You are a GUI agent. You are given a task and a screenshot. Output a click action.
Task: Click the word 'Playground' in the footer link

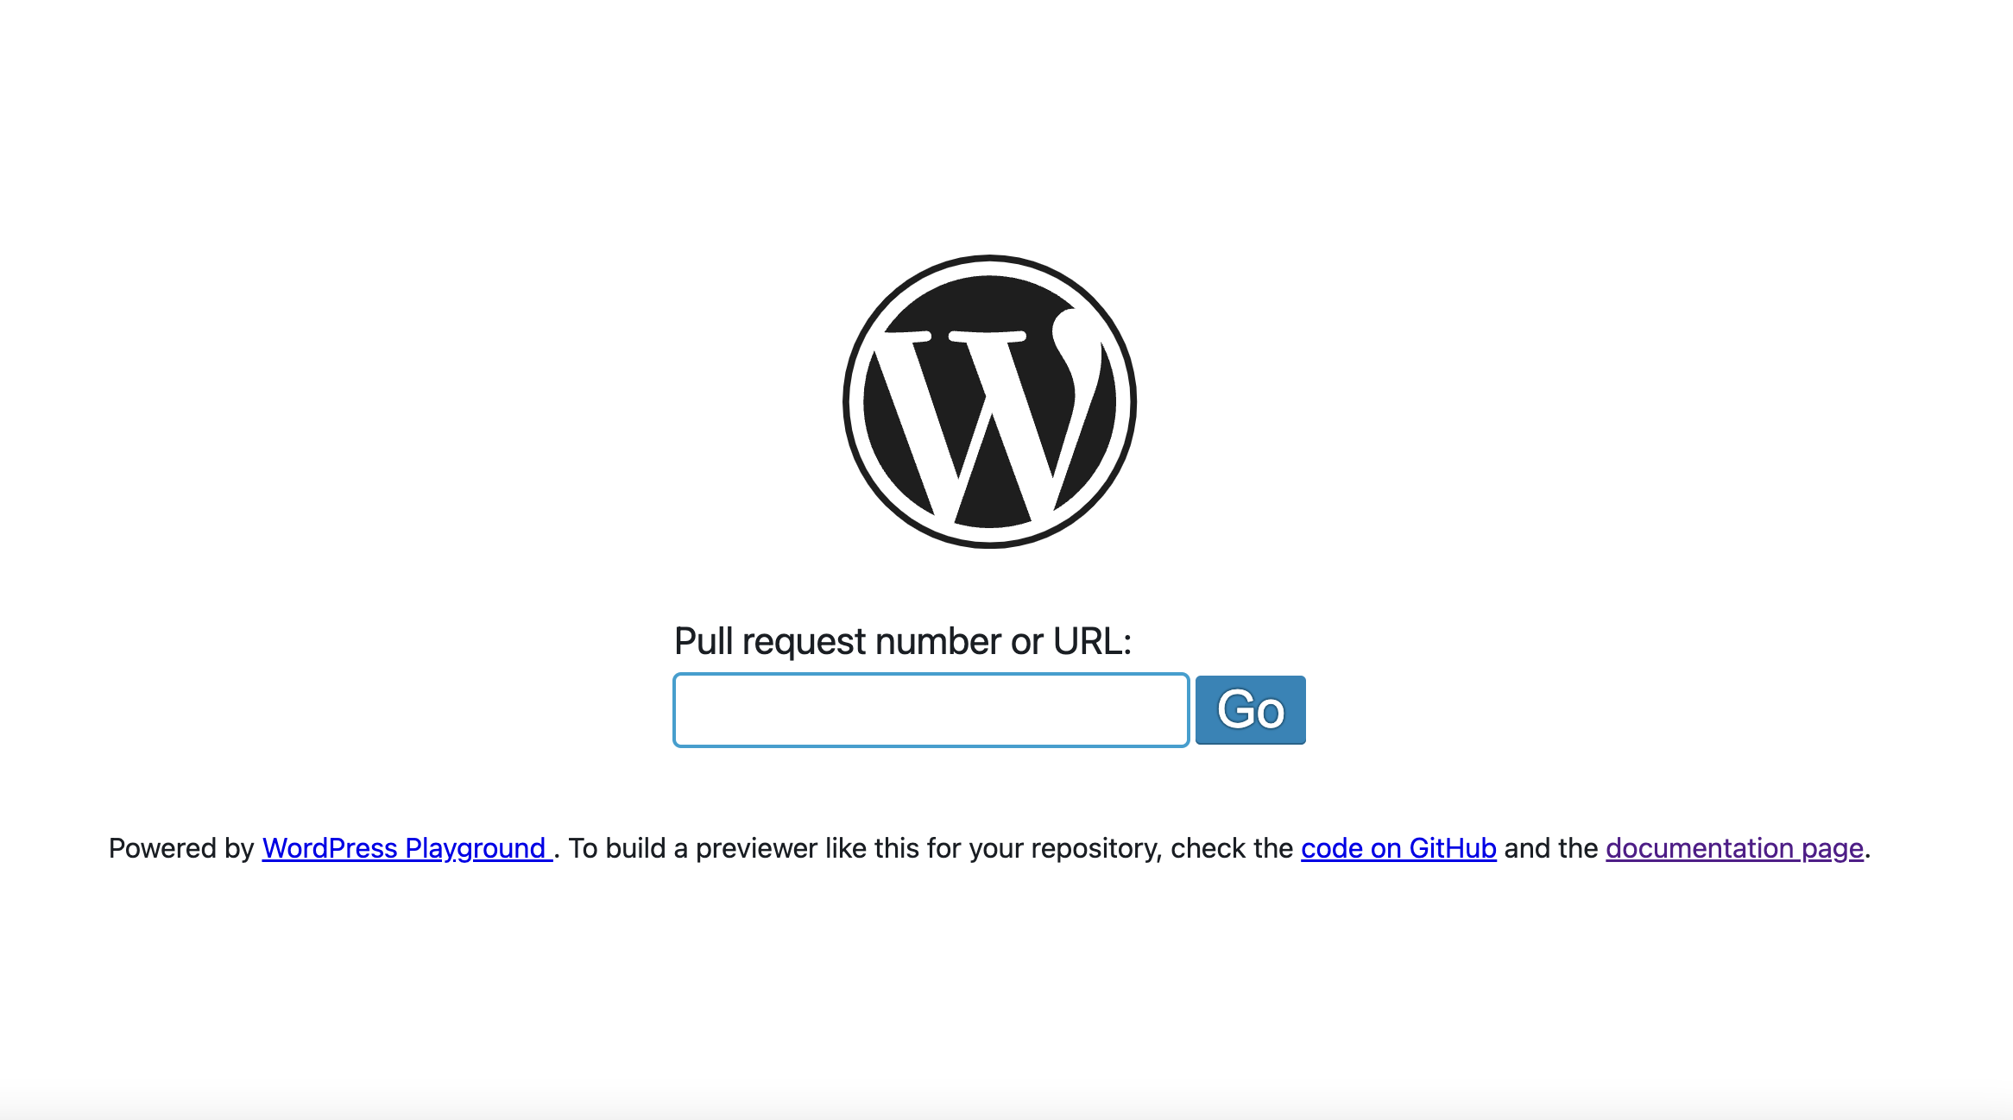point(475,848)
